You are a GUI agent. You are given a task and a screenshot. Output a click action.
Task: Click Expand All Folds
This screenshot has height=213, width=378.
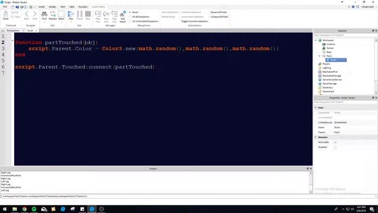pos(219,12)
